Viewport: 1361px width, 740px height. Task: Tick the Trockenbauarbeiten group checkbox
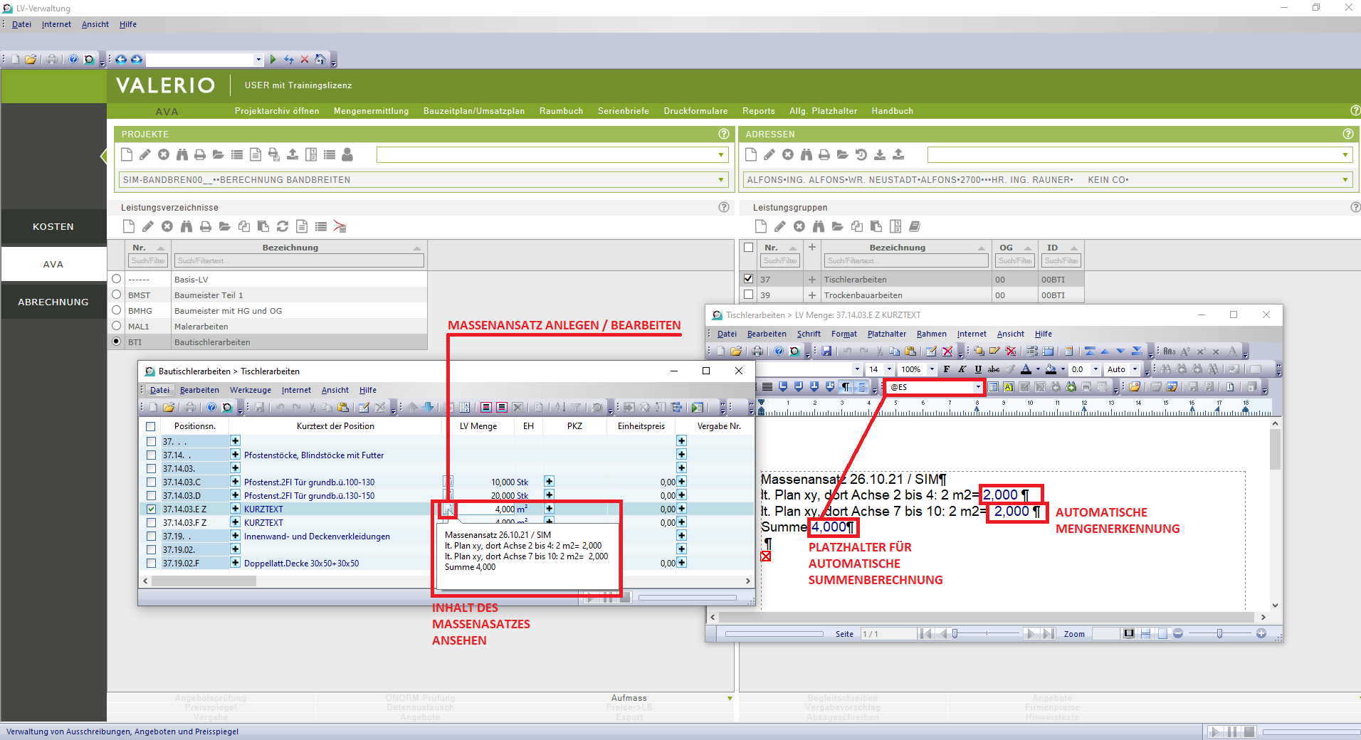(748, 295)
